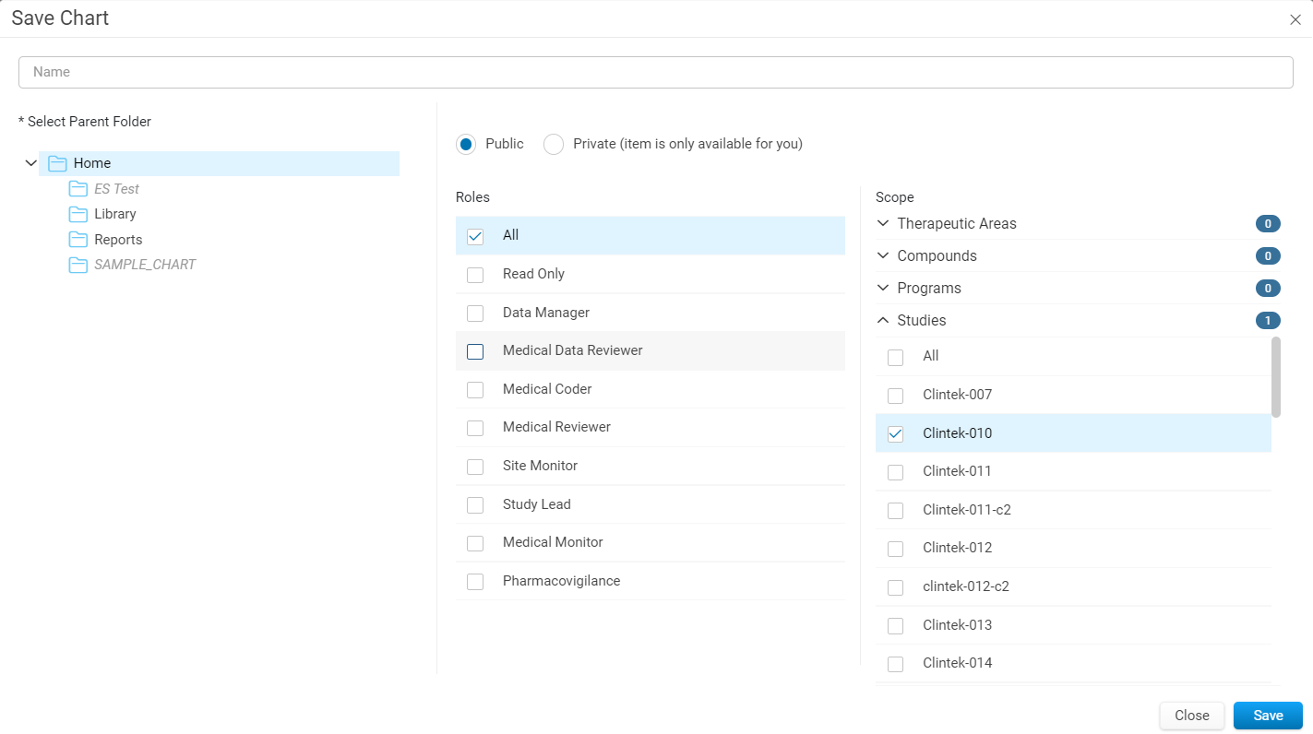This screenshot has height=734, width=1313.
Task: Click the ES Test folder icon
Action: coord(78,189)
